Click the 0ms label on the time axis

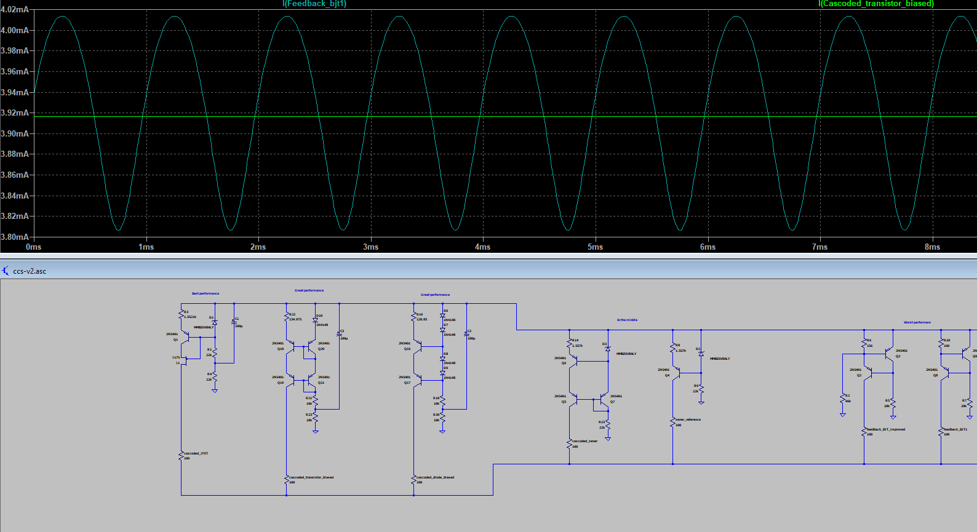[x=33, y=247]
